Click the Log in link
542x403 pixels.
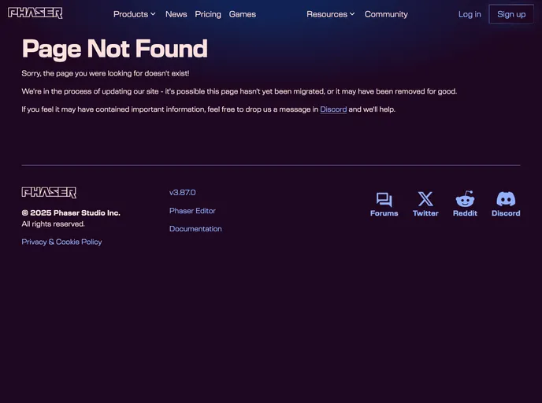coord(470,14)
